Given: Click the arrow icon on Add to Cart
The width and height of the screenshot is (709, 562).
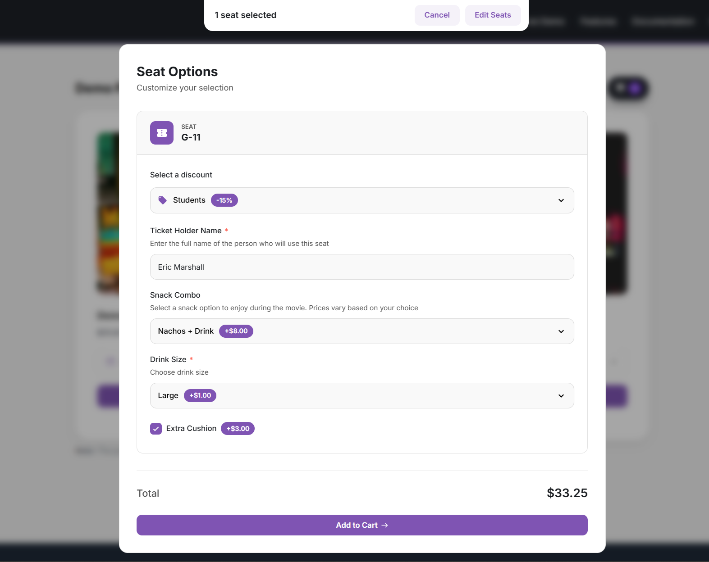Looking at the screenshot, I should point(384,525).
